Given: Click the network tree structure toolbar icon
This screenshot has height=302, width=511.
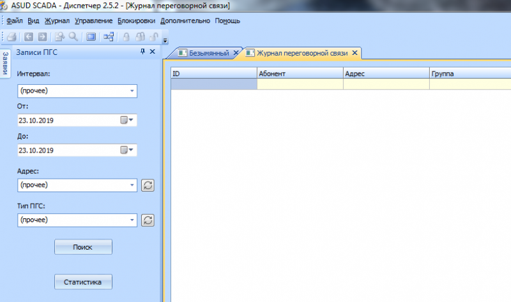Looking at the screenshot, I should [109, 37].
